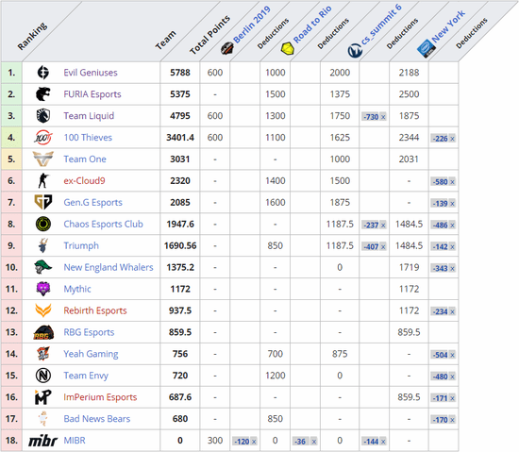Open the Team Liquid team page
The width and height of the screenshot is (519, 452).
[x=89, y=116]
